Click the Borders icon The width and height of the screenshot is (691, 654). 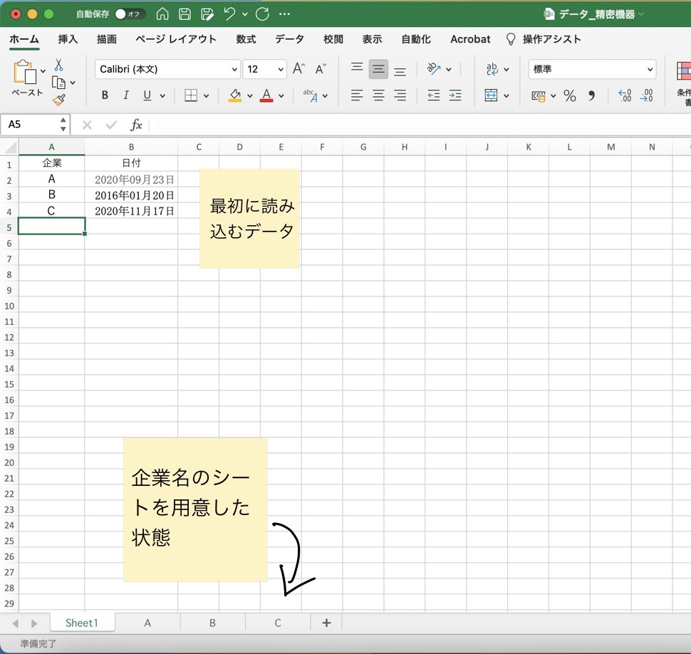tap(191, 95)
